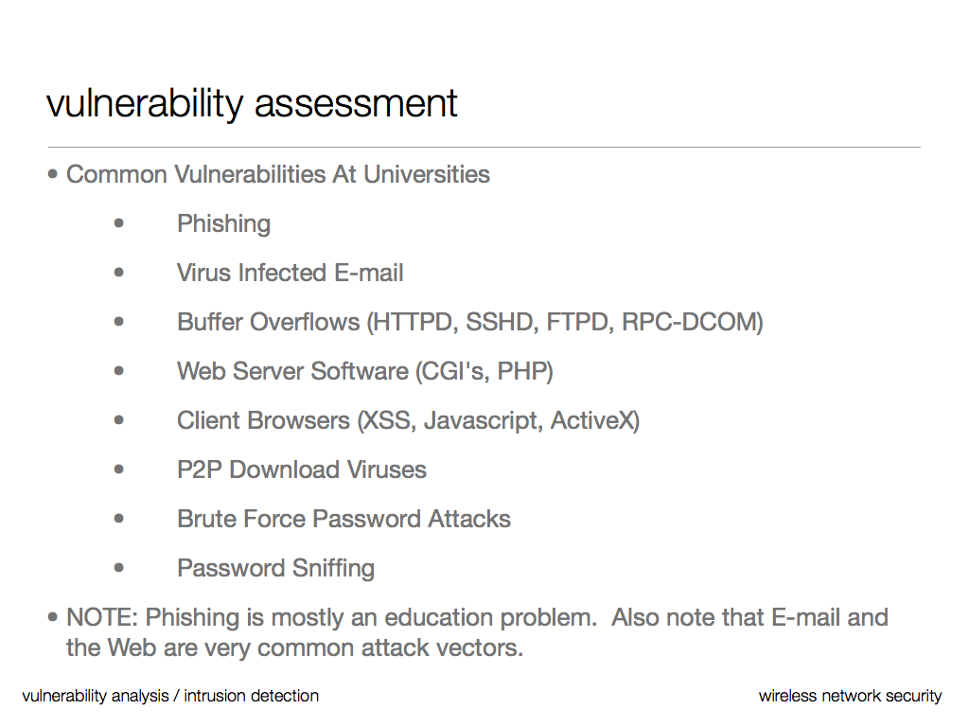Select the 'Password Sniffing' bullet text
This screenshot has width=969, height=727.
275,569
